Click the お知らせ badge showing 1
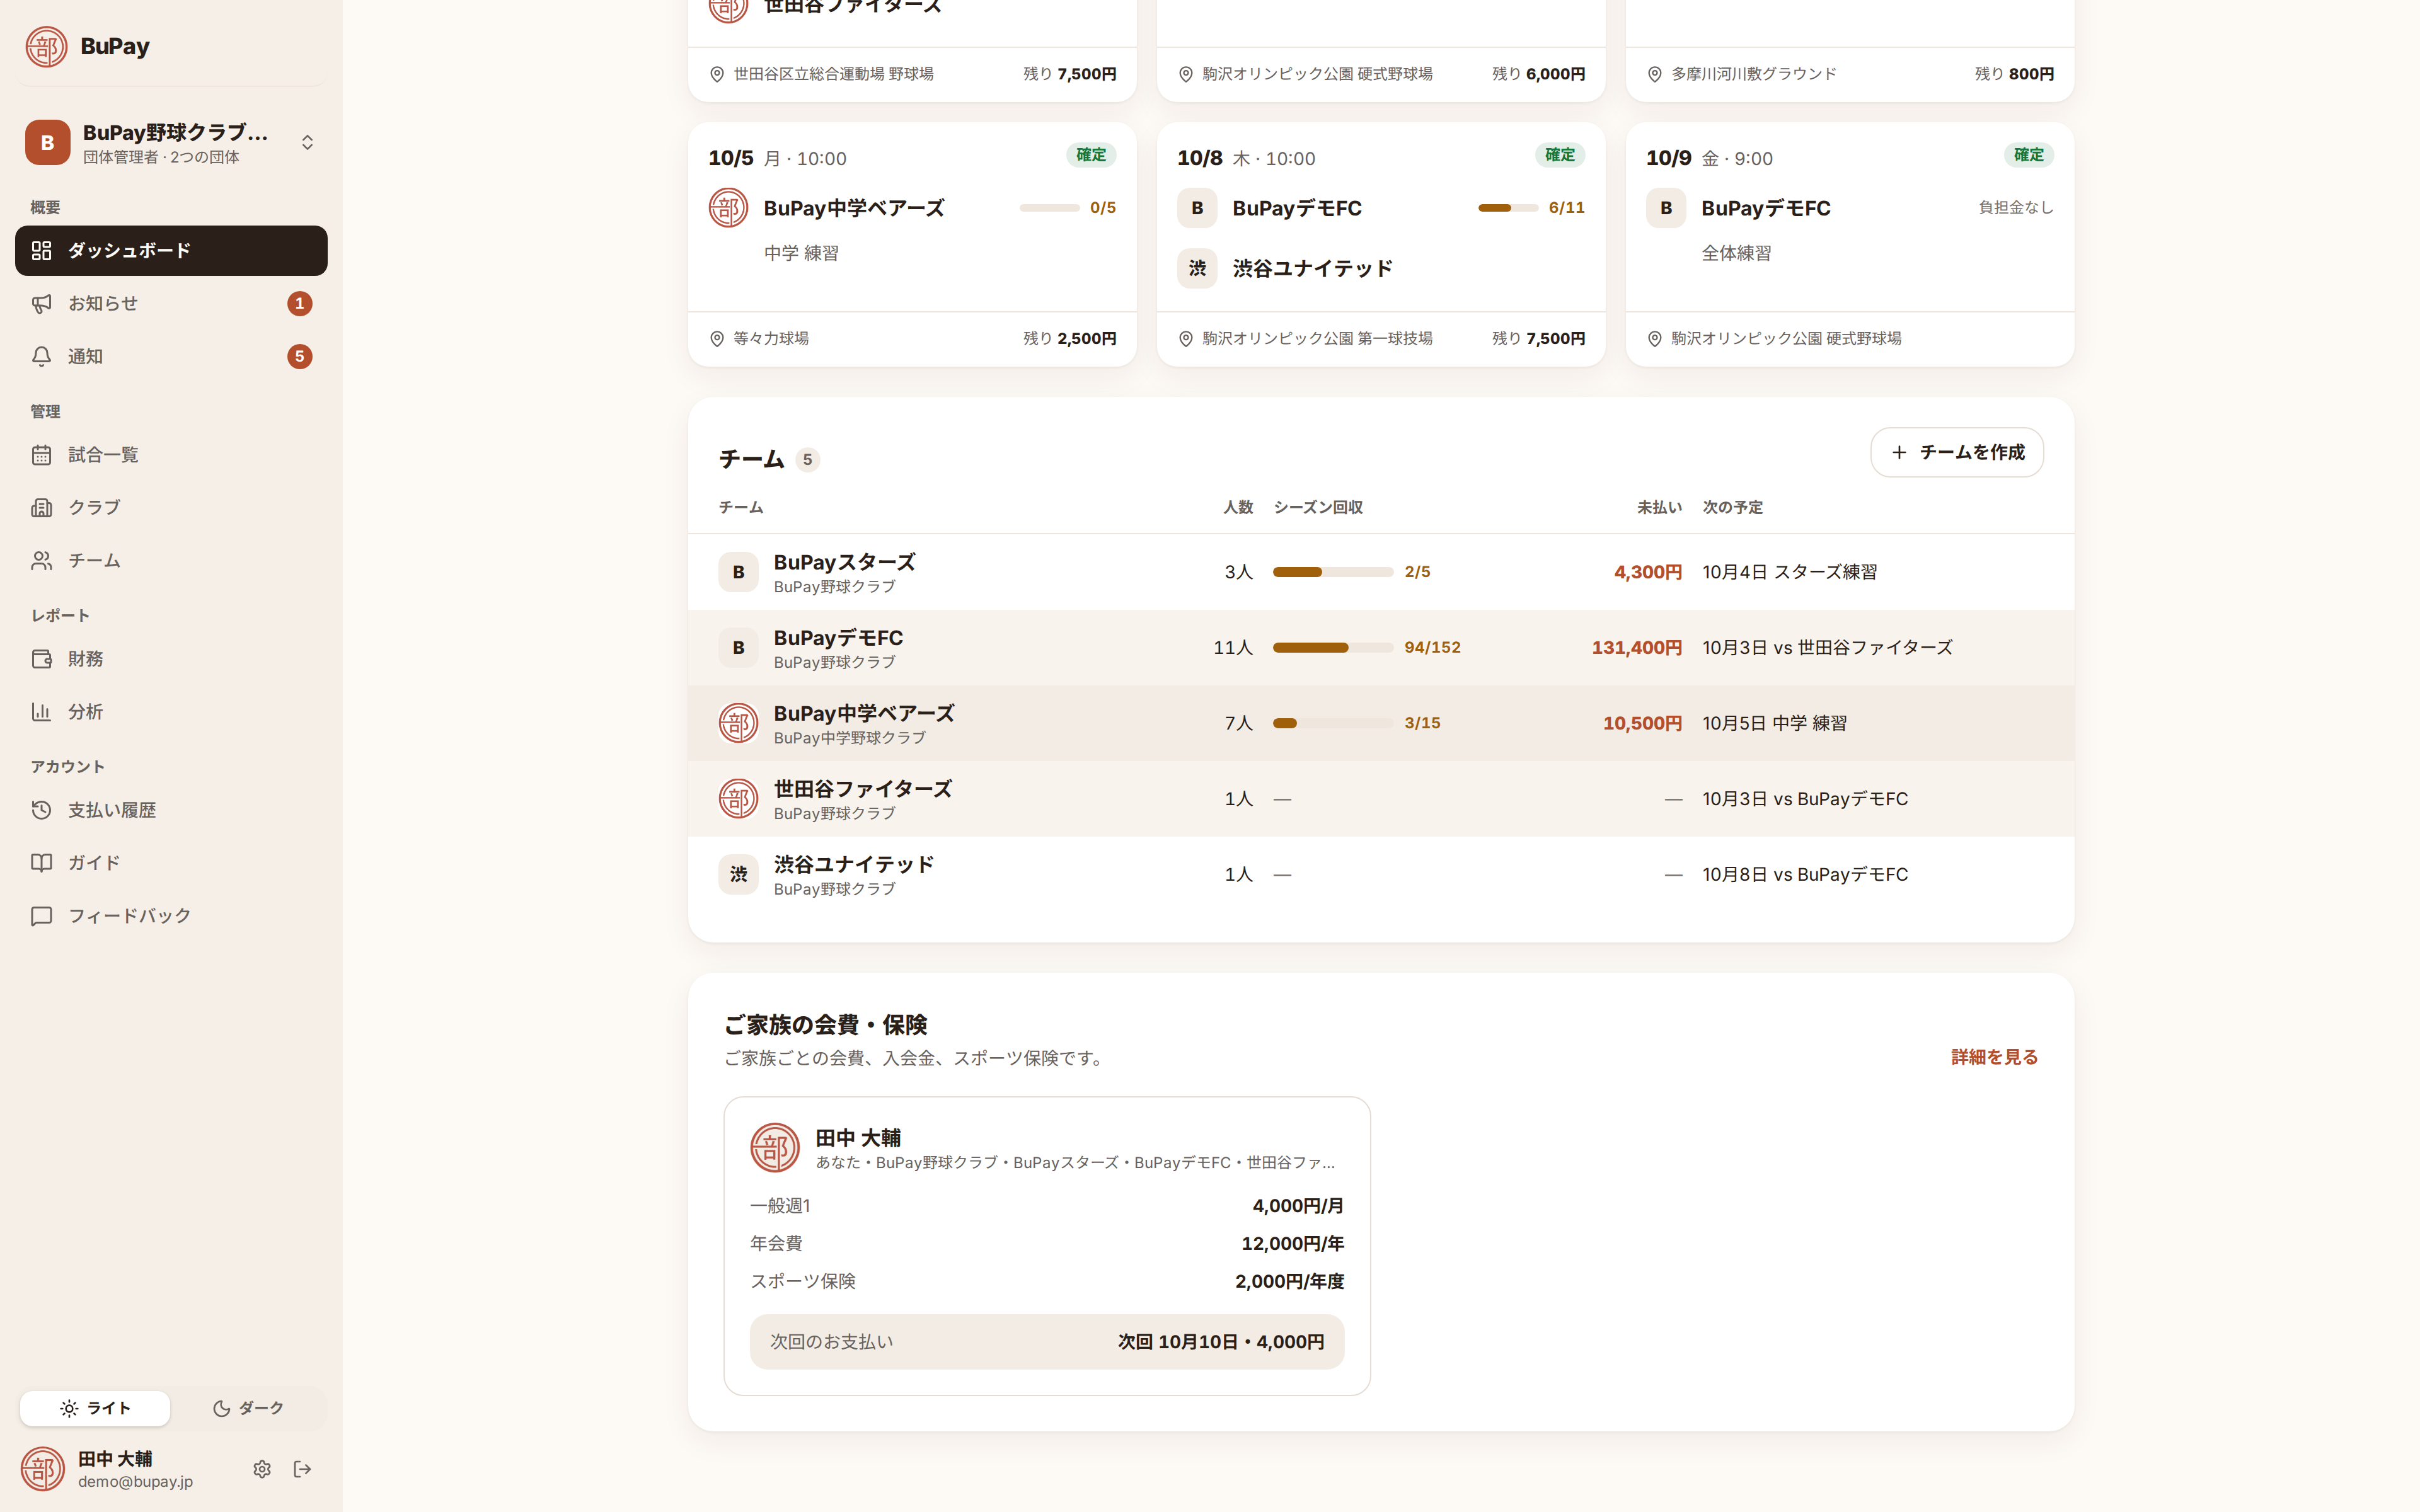The image size is (2420, 1512). tap(299, 303)
